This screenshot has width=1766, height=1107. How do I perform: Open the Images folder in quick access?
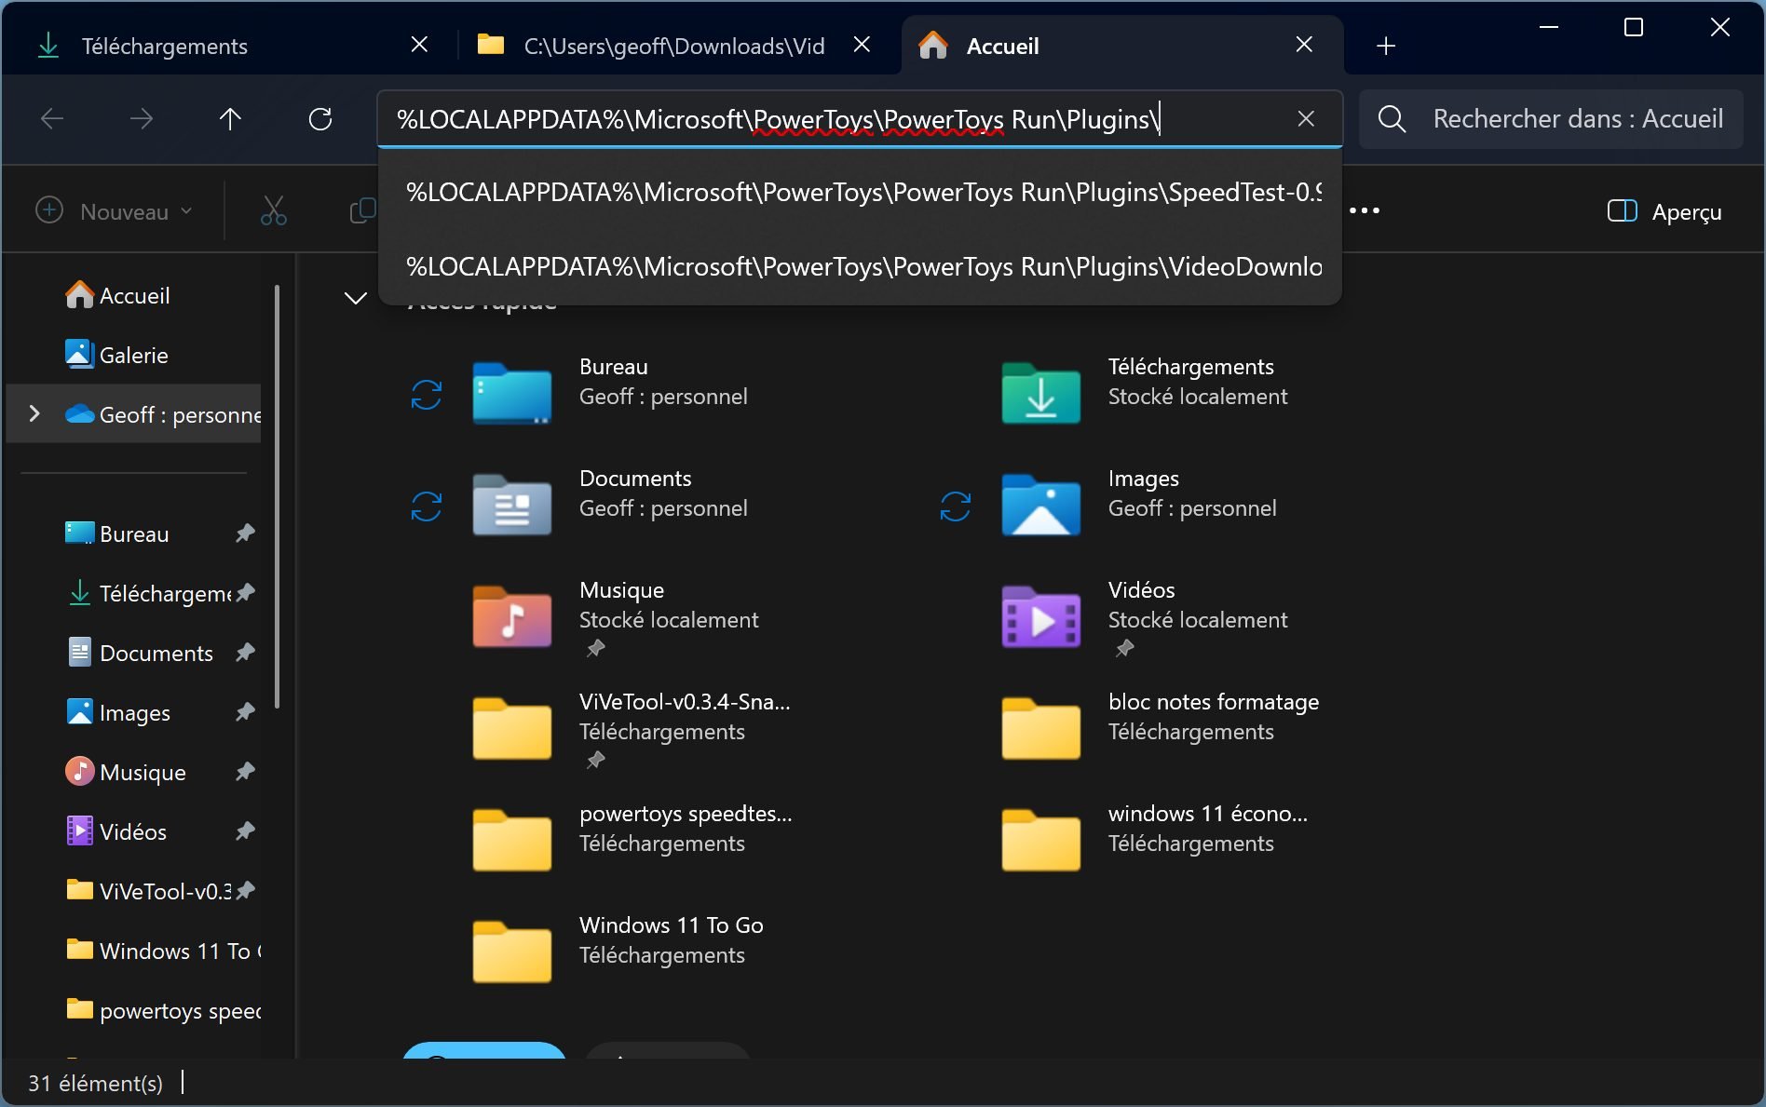coord(1138,505)
